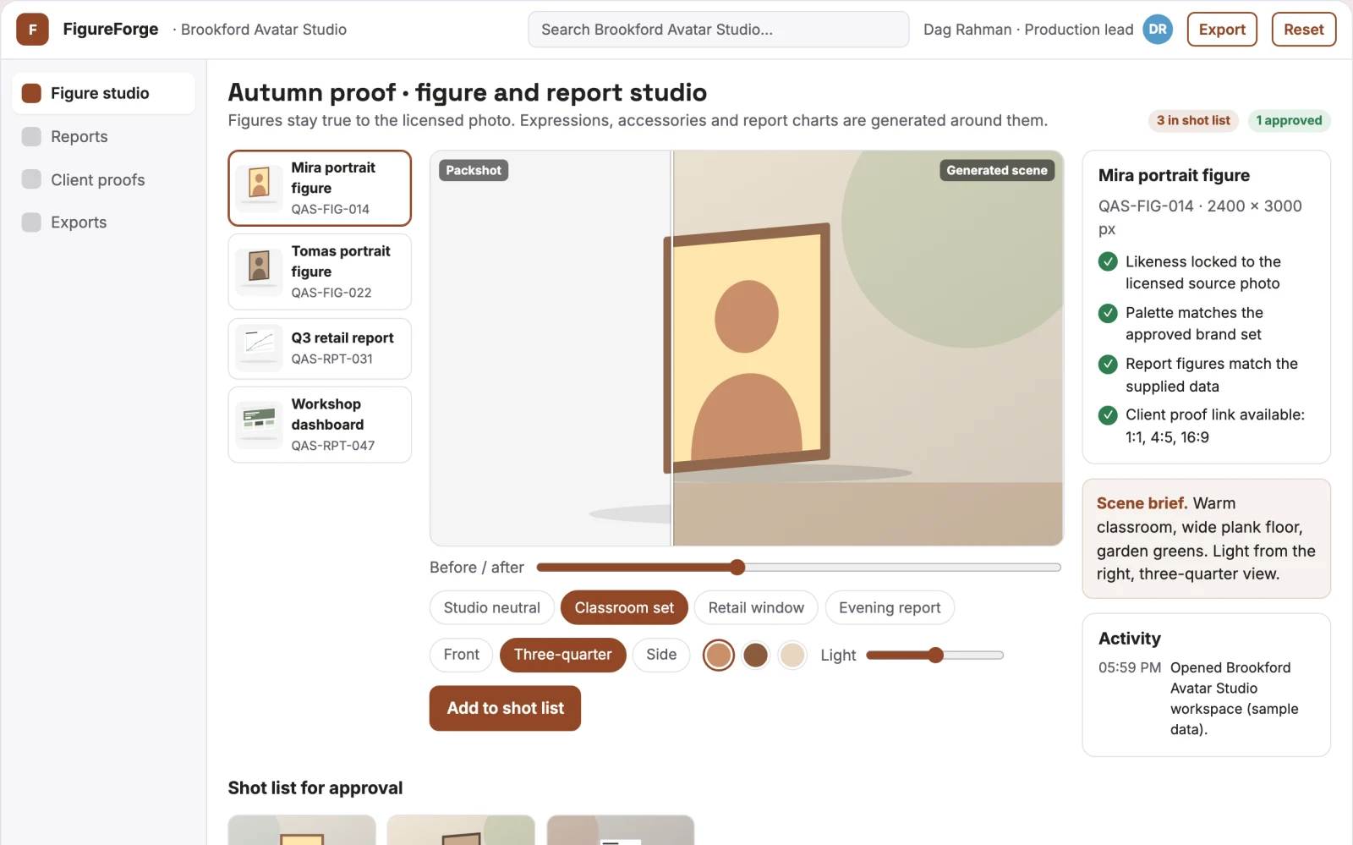Screen dimensions: 1353x845
Task: Click the Reset button
Action: 1304,30
